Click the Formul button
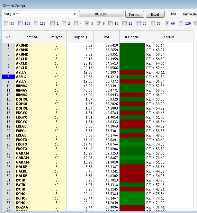 [x=135, y=14]
